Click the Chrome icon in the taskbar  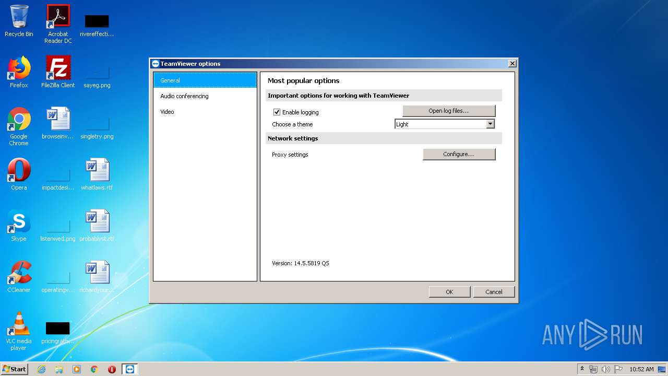pos(94,369)
